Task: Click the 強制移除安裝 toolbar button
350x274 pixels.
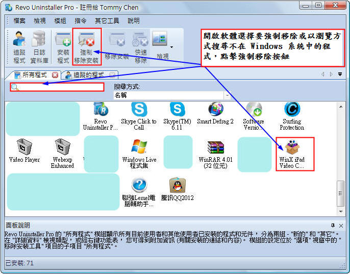Action: [86, 46]
